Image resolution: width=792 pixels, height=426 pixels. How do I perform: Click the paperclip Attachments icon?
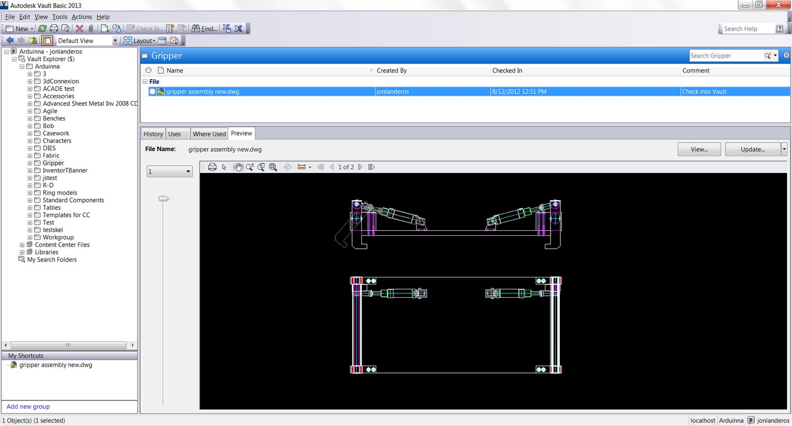(x=91, y=29)
